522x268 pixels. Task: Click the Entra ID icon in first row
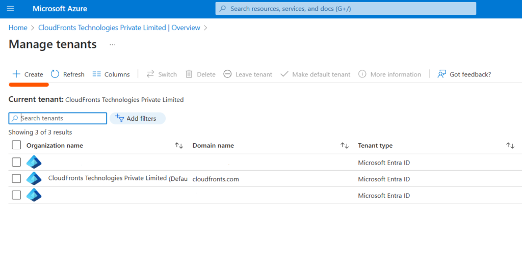pyautogui.click(x=34, y=162)
